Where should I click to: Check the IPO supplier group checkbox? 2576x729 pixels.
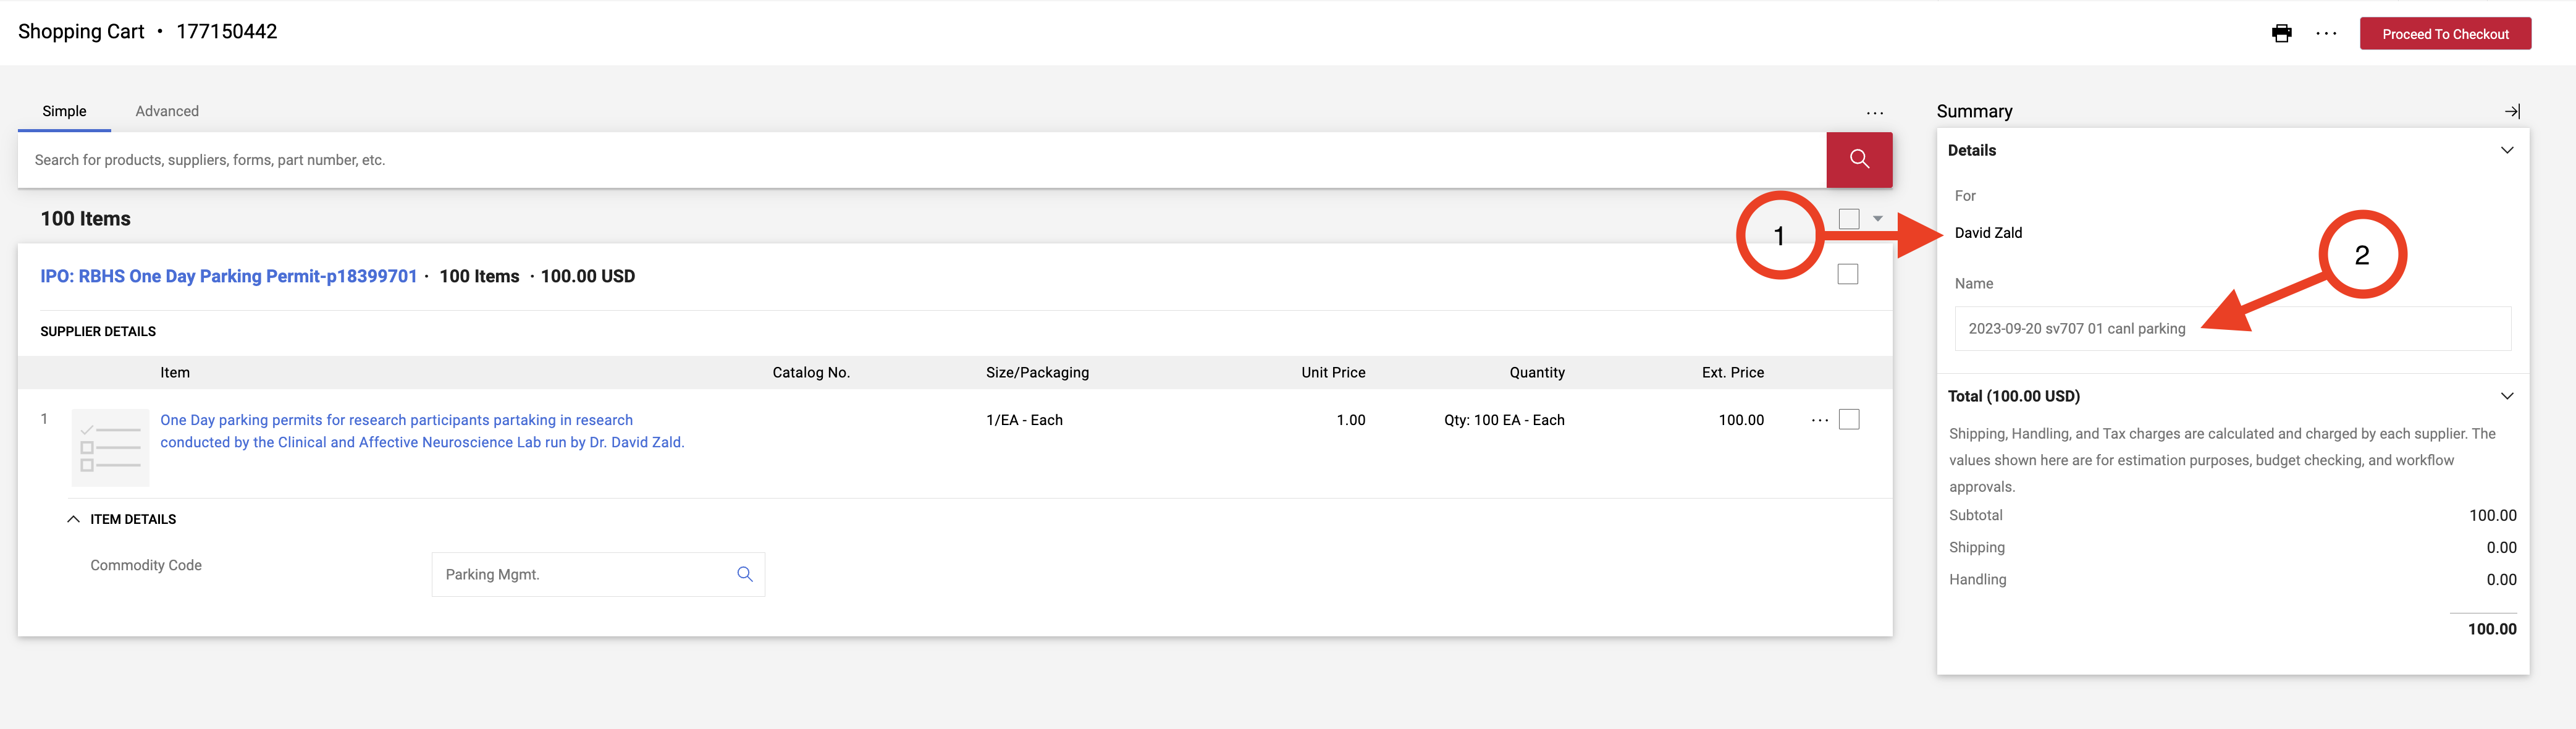(1847, 274)
